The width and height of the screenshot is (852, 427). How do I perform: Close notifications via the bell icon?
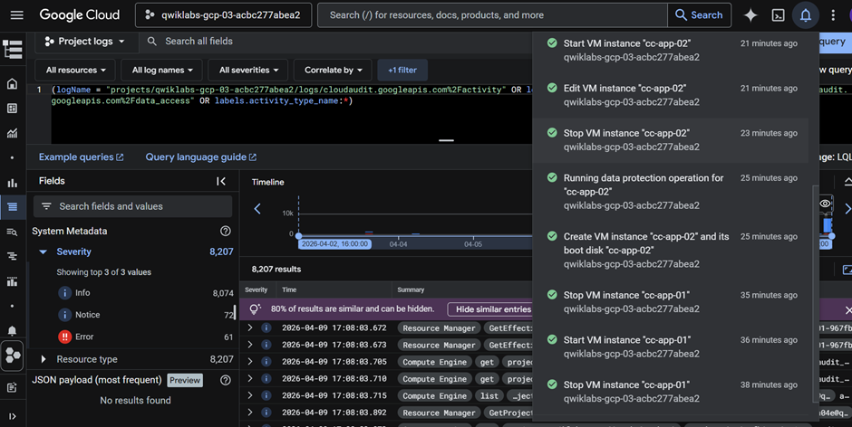805,15
